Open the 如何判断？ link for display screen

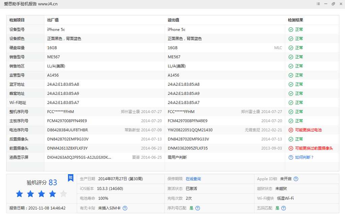coord(304,157)
